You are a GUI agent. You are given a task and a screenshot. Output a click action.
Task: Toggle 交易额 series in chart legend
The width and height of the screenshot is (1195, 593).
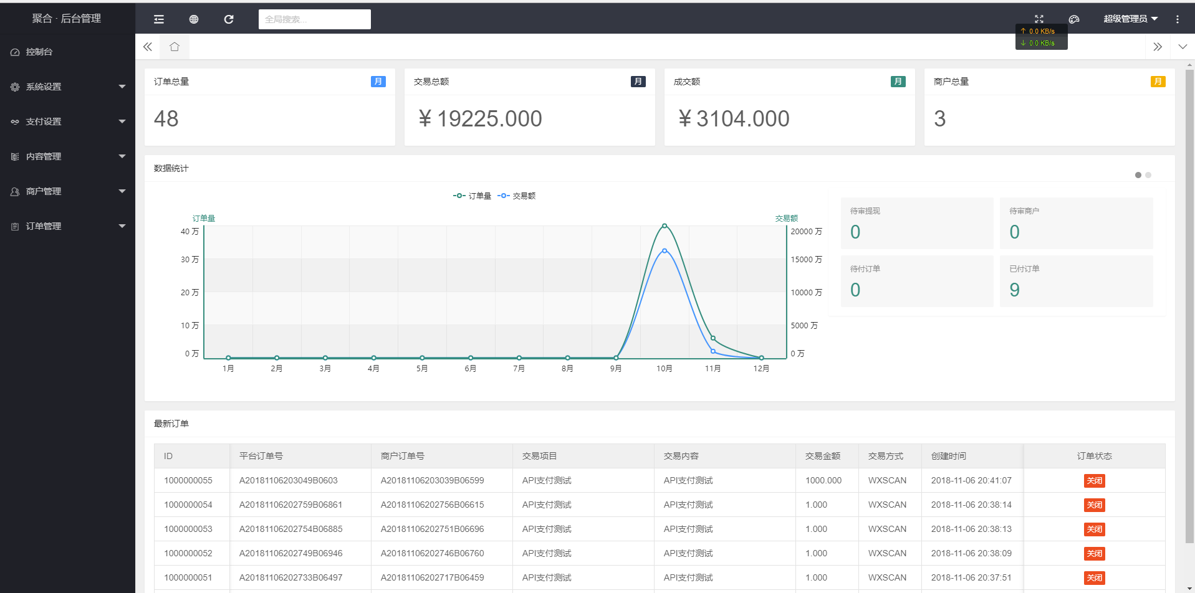tap(517, 196)
